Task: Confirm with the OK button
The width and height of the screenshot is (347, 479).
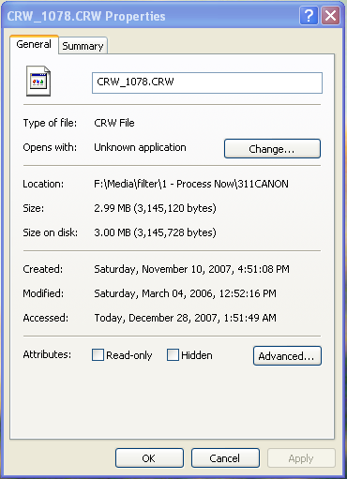Action: pos(149,458)
